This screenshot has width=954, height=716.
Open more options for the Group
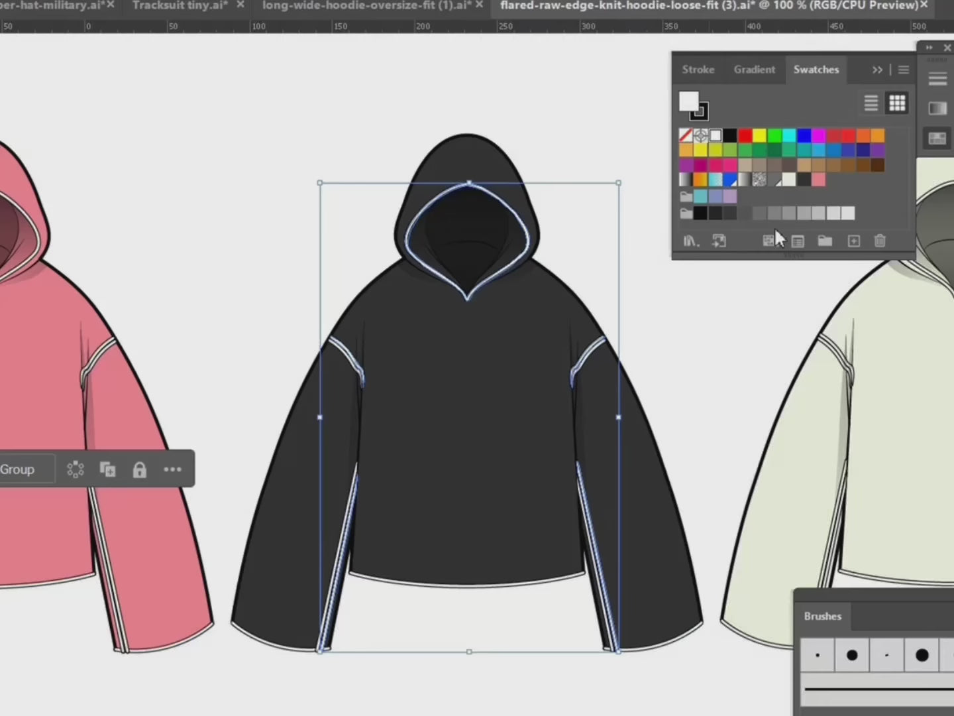point(172,469)
